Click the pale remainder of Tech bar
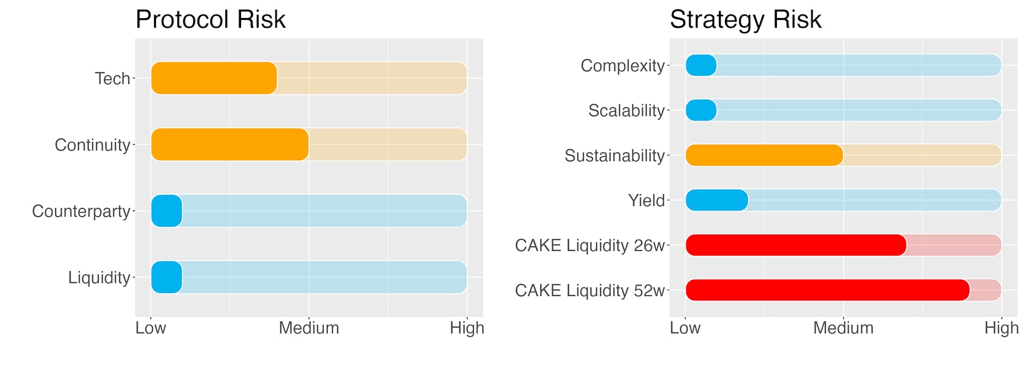This screenshot has height=369, width=1027. tap(372, 78)
